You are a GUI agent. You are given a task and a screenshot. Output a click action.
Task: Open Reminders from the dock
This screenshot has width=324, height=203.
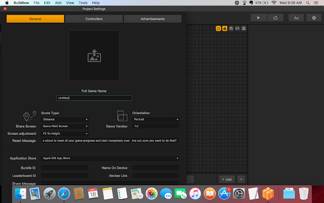[x=122, y=194]
